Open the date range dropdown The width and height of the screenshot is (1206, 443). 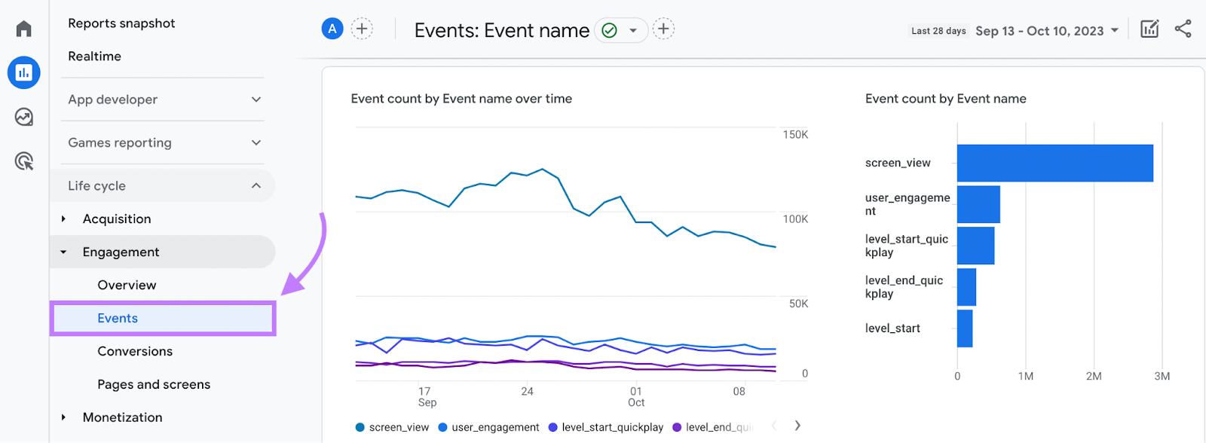click(1047, 31)
